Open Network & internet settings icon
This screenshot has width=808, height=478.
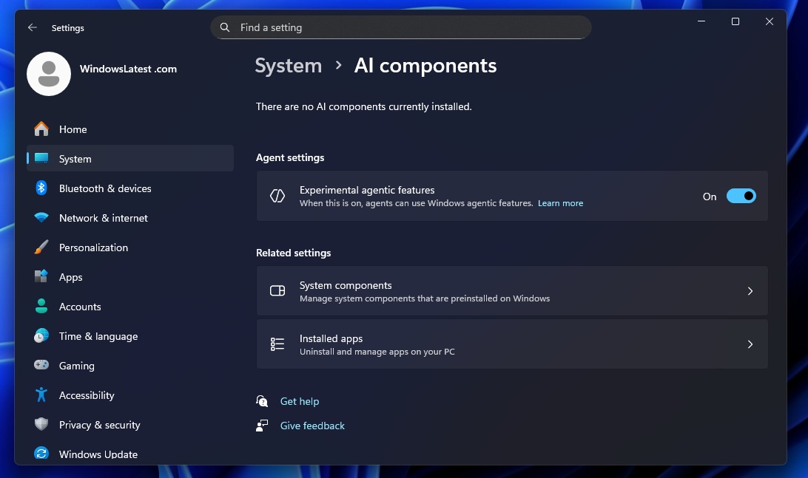pyautogui.click(x=42, y=218)
